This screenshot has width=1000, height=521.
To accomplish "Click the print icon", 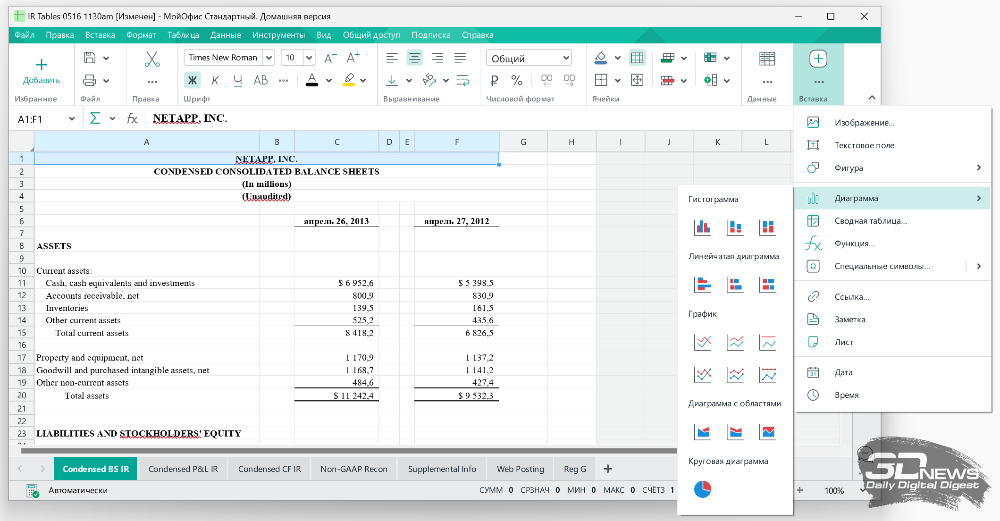I will (x=90, y=80).
